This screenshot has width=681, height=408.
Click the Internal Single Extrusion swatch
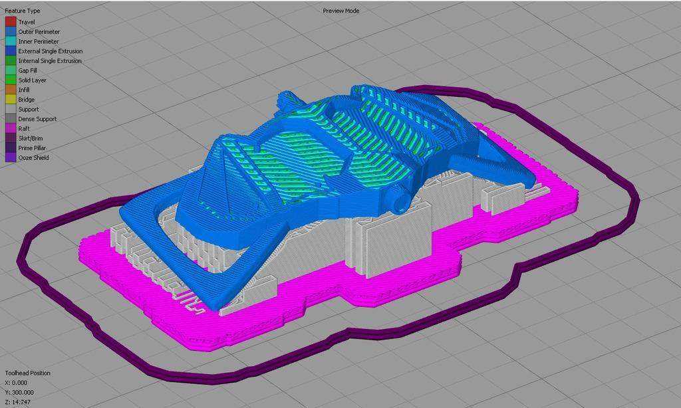point(11,60)
